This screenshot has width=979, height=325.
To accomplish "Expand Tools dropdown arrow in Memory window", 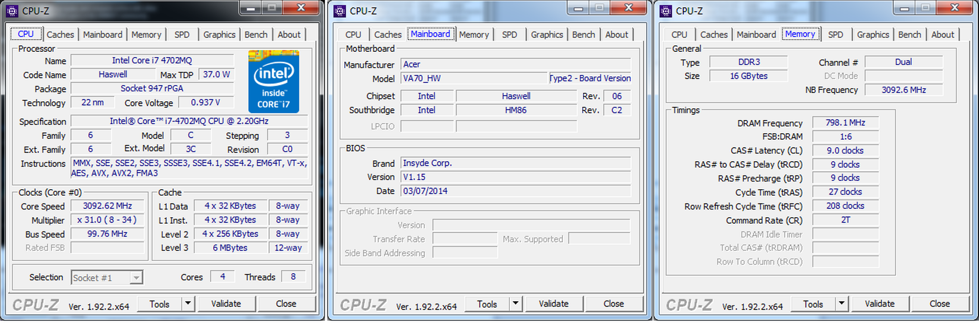I will 841,304.
